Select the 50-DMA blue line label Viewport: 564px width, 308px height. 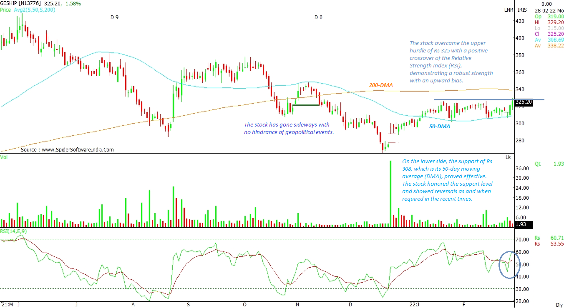click(440, 126)
